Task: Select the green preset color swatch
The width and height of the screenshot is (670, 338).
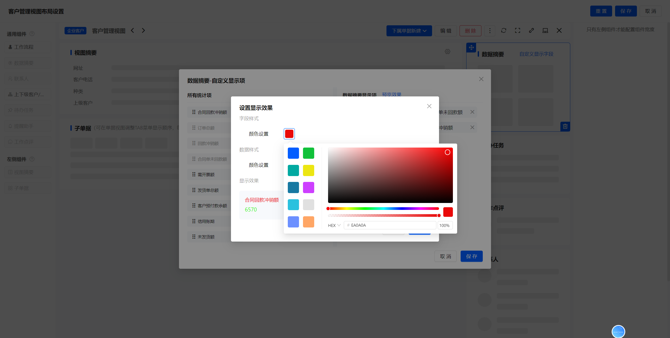Action: click(x=309, y=153)
